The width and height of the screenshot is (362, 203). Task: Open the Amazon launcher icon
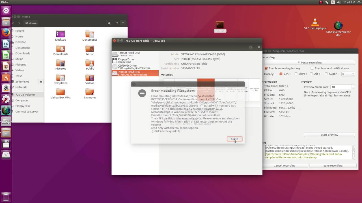coord(6,88)
